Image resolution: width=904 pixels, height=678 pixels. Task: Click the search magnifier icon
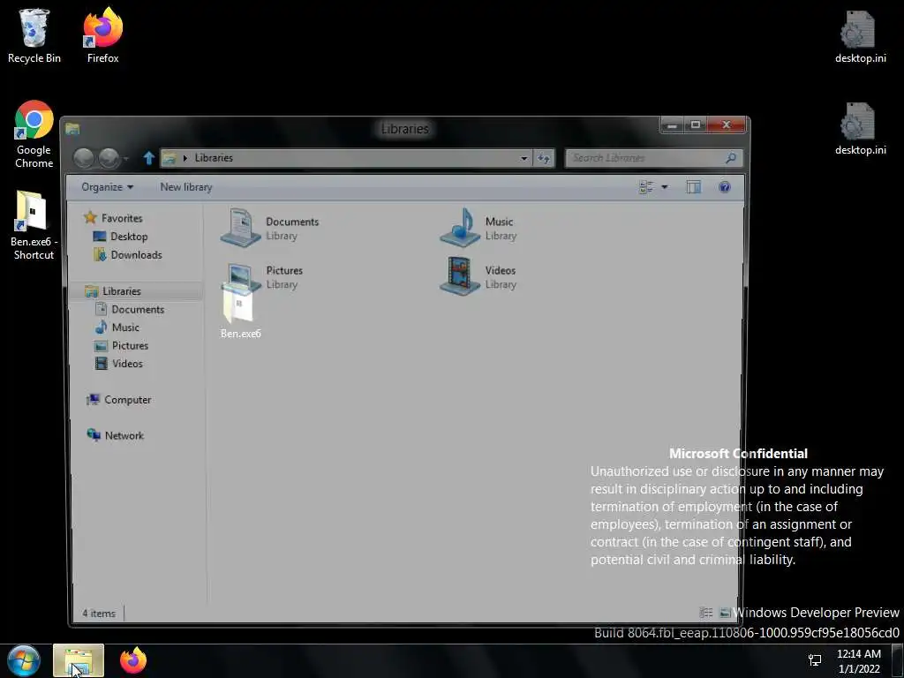(730, 157)
